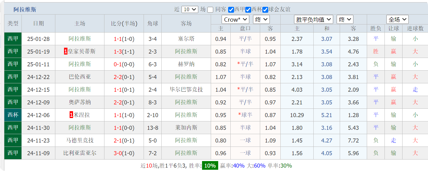Click the green 10% win rate badge
The width and height of the screenshot is (428, 171).
[x=210, y=166]
